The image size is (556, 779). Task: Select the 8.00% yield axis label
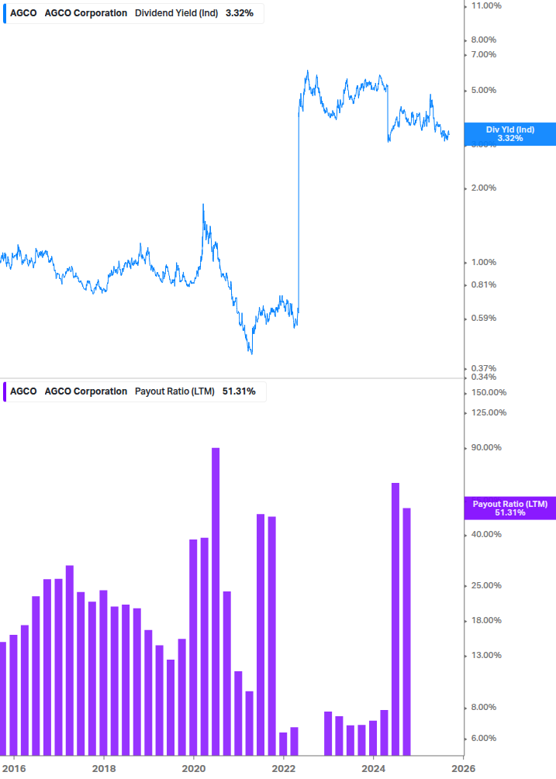(483, 40)
